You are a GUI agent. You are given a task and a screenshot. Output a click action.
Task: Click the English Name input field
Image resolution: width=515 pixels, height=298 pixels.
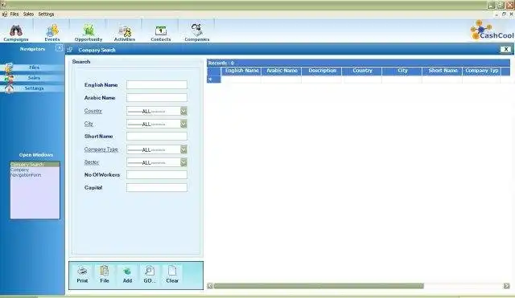point(157,84)
